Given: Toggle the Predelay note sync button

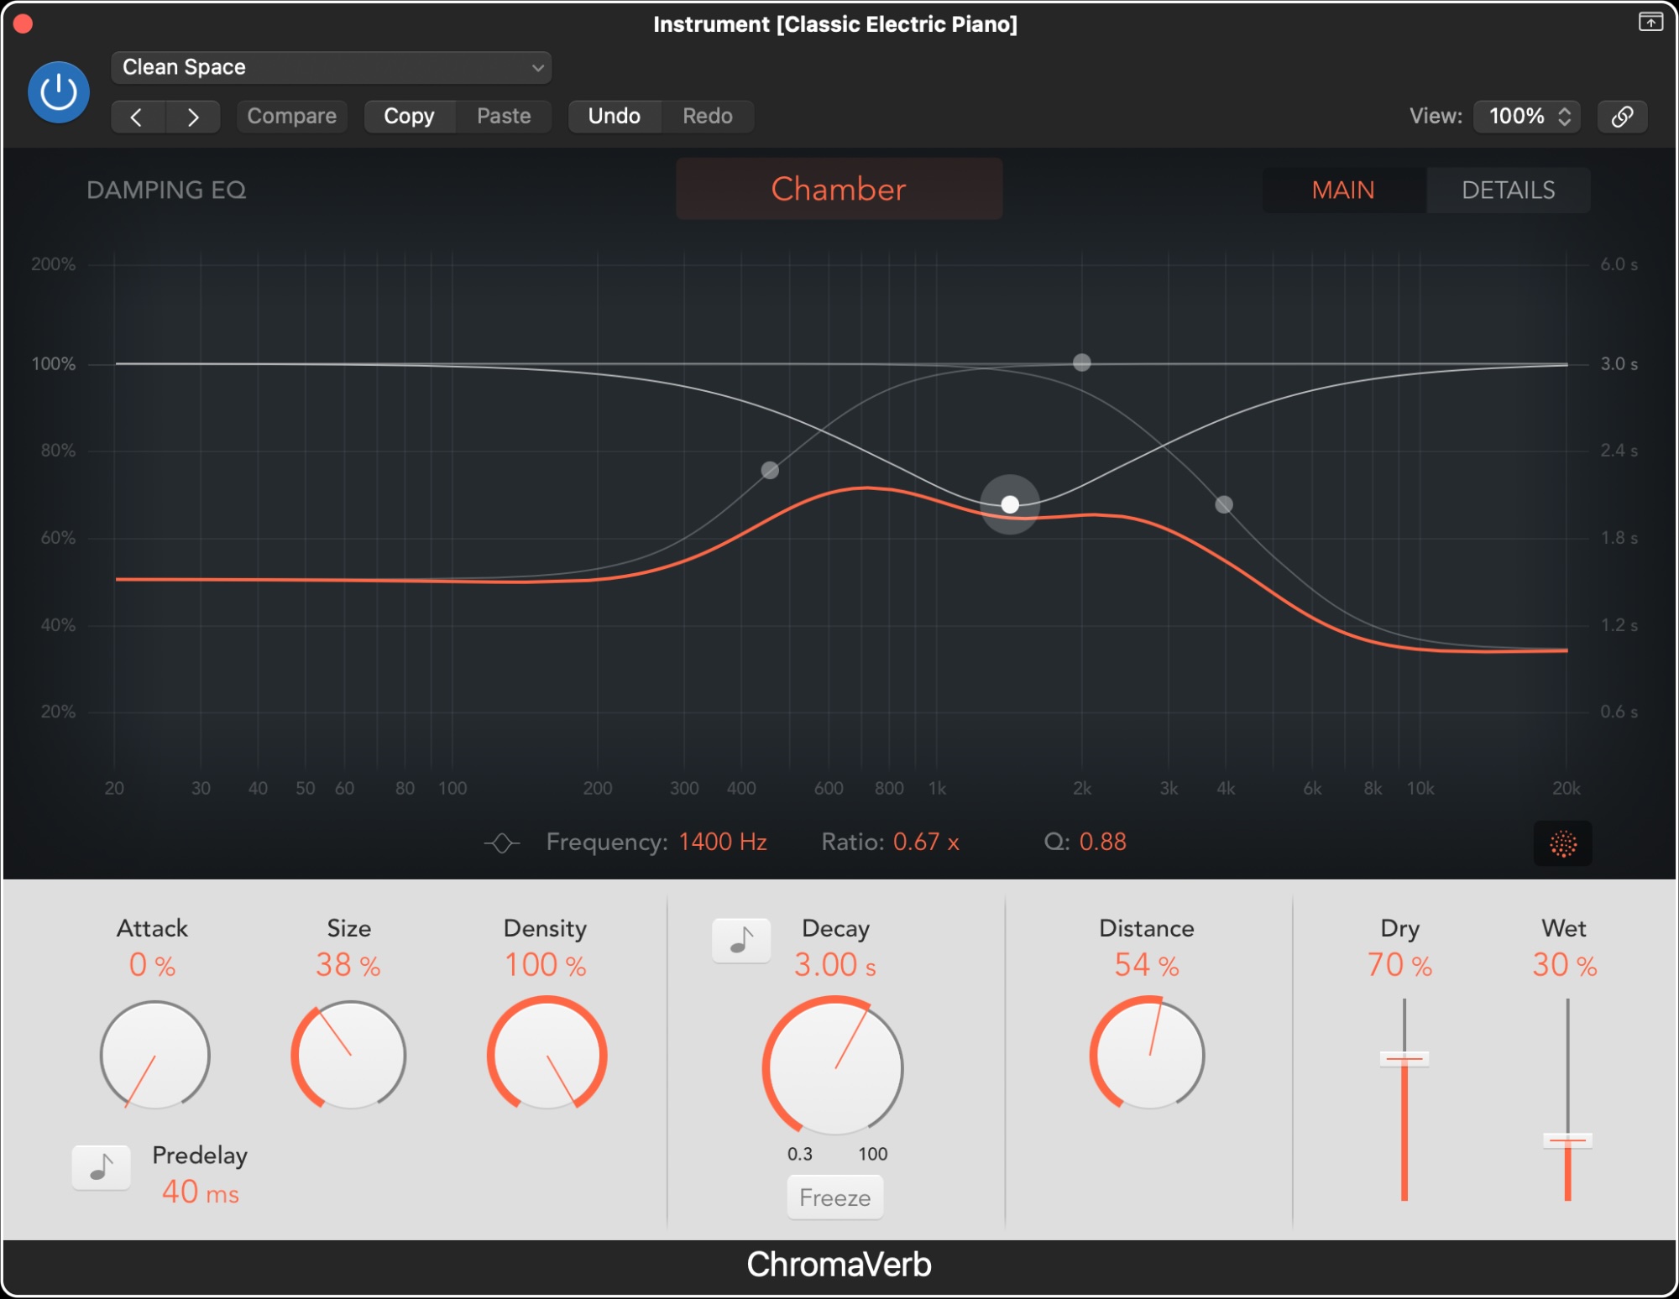Looking at the screenshot, I should [x=102, y=1167].
